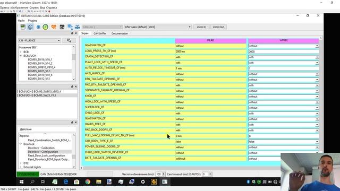Select BCM95_SW16_V16_1 in ECU tree
This screenshot has height=191, width=340.
click(x=40, y=59)
